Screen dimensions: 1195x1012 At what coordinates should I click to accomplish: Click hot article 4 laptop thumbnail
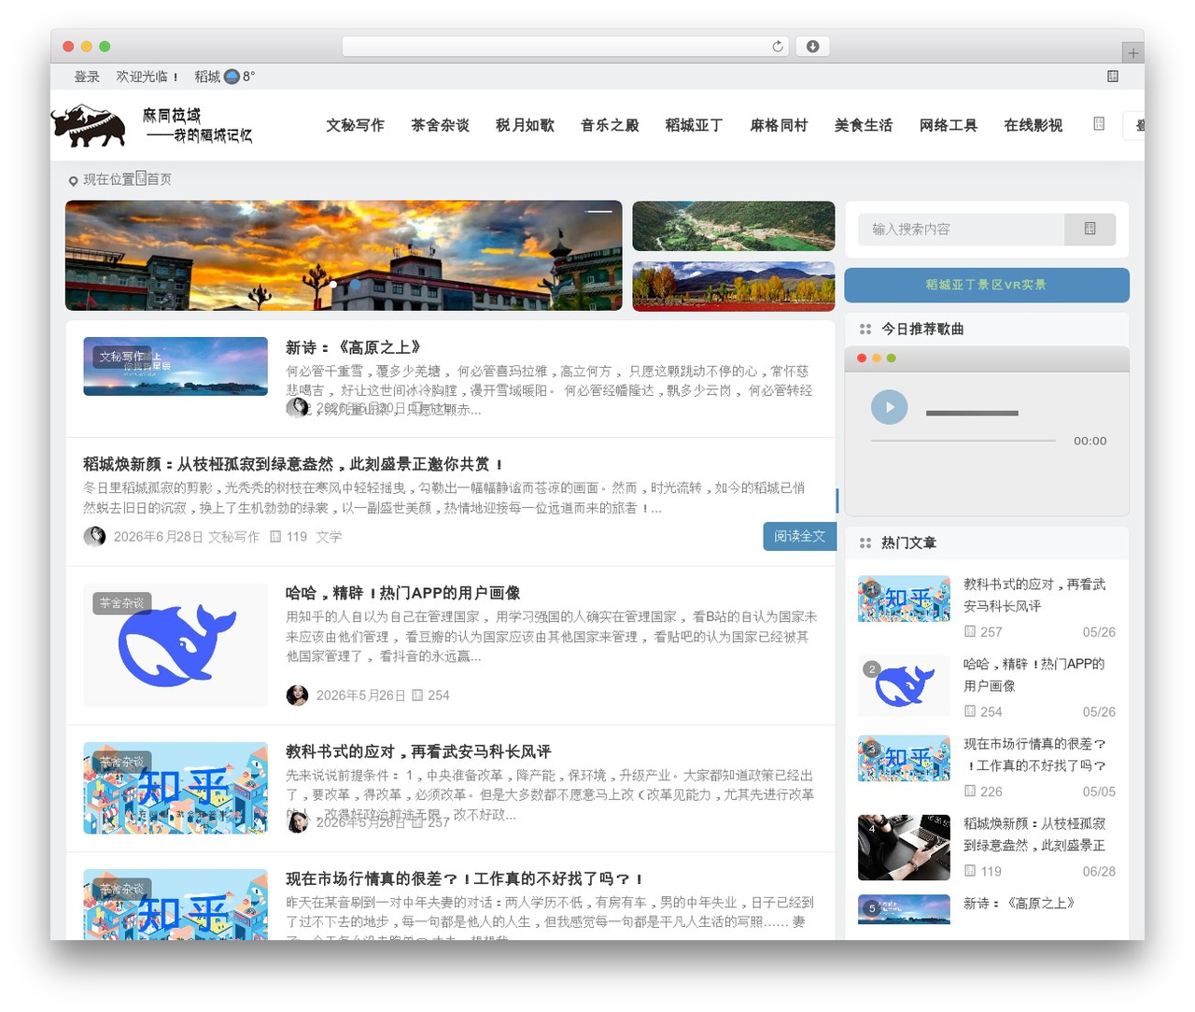904,848
